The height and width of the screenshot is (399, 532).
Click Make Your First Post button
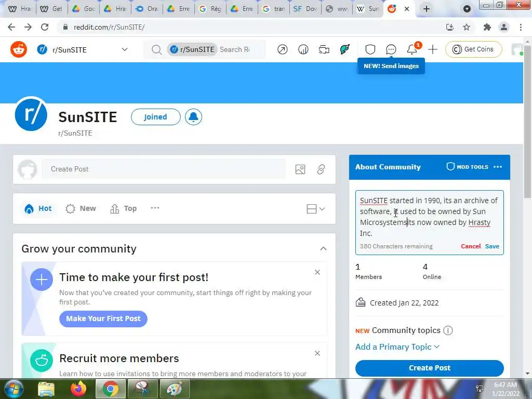(x=103, y=318)
